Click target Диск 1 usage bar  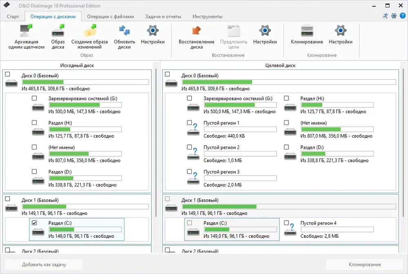[289, 207]
